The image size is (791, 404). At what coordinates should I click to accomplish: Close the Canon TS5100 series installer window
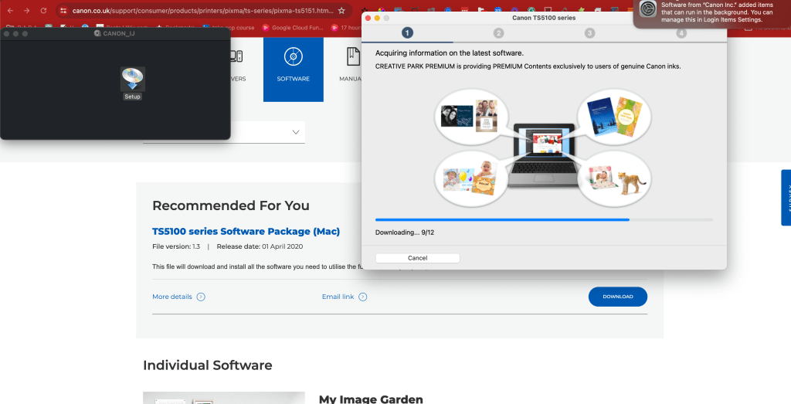coord(368,19)
